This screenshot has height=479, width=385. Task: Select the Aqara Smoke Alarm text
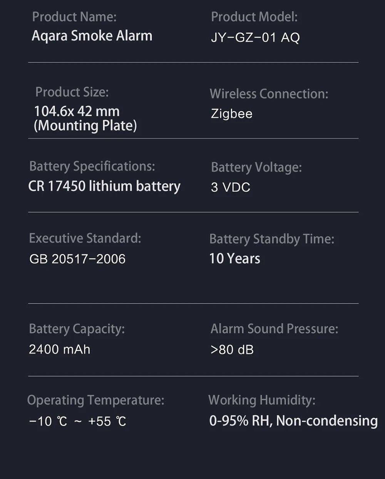point(92,36)
